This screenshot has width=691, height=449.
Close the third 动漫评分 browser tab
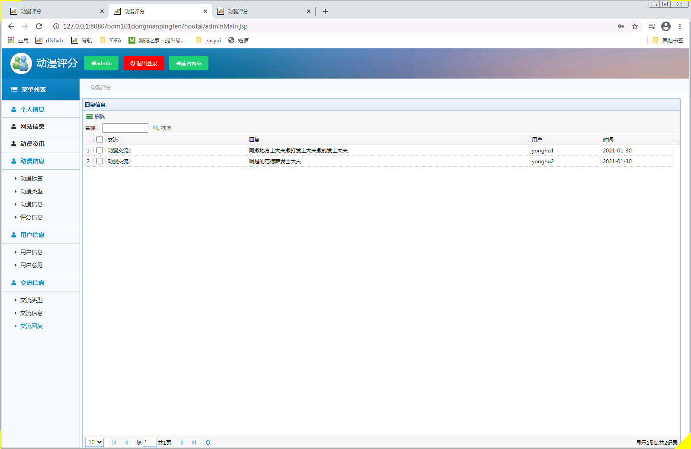click(309, 11)
